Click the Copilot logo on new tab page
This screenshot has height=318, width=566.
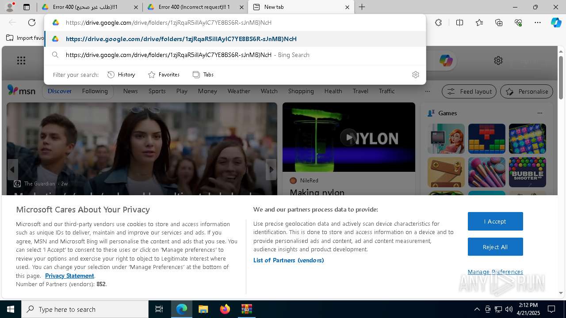point(446,61)
